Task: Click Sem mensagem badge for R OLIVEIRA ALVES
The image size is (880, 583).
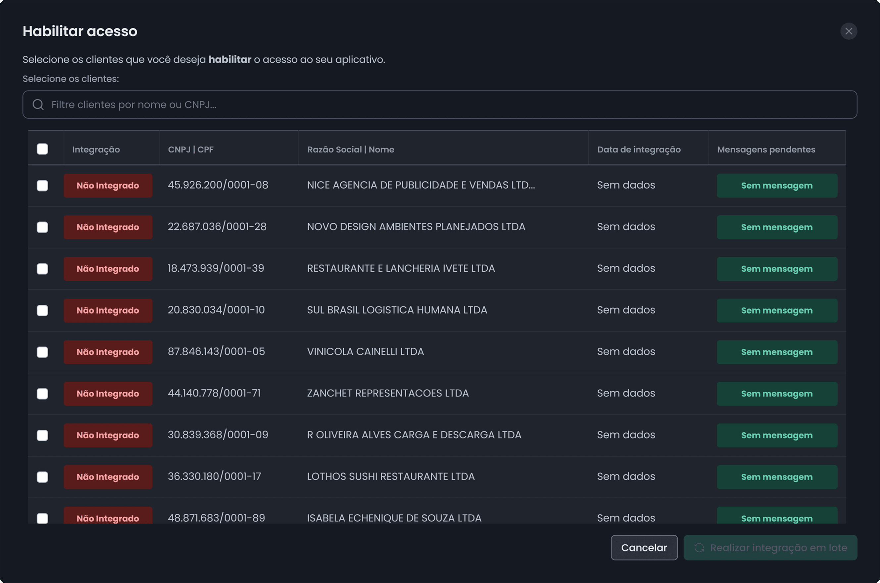Action: [x=777, y=436]
